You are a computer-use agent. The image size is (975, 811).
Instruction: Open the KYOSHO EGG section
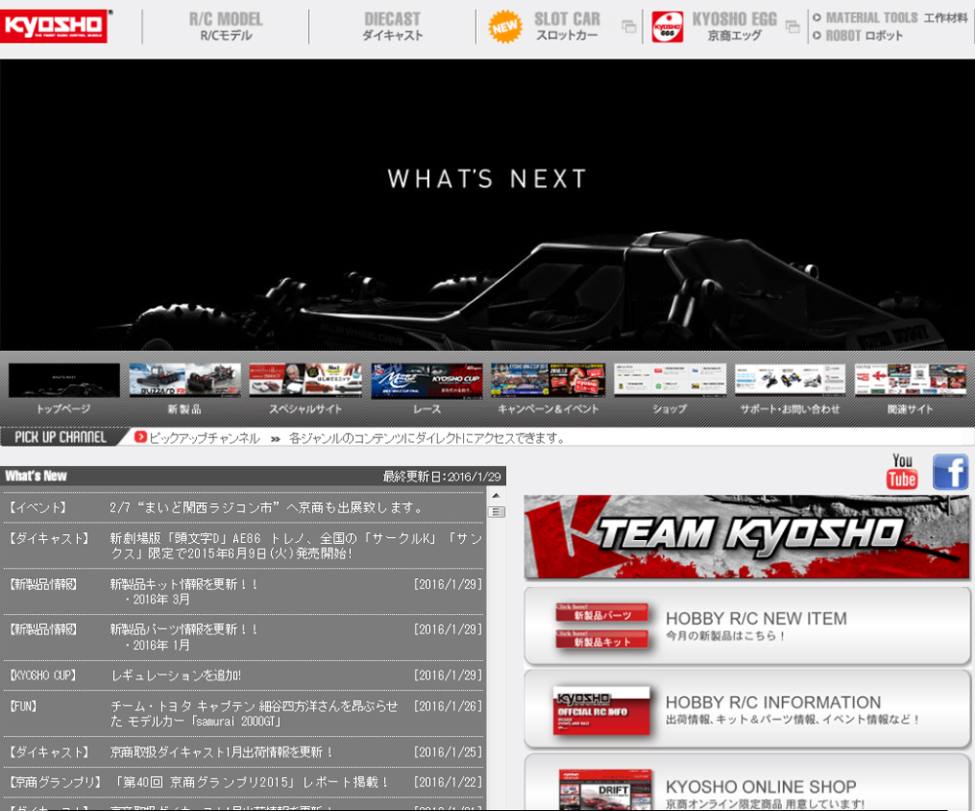[x=734, y=26]
